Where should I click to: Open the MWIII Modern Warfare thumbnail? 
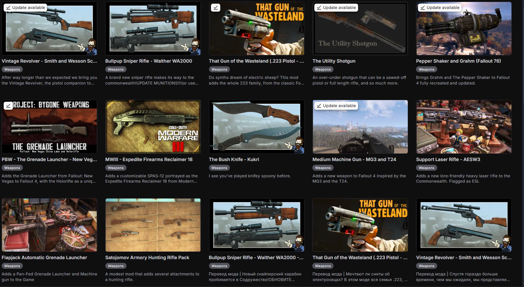tap(153, 127)
